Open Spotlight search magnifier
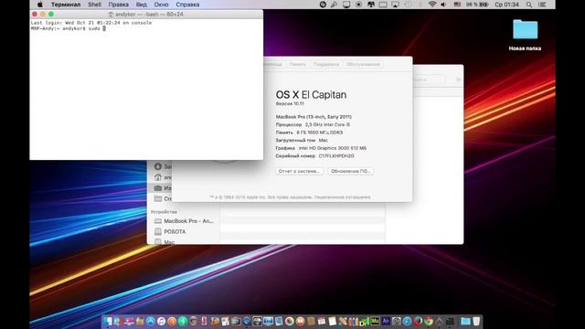This screenshot has width=585, height=329. click(529, 5)
